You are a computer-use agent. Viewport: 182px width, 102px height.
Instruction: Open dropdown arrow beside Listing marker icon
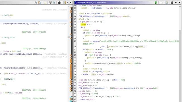[x=67, y=3]
